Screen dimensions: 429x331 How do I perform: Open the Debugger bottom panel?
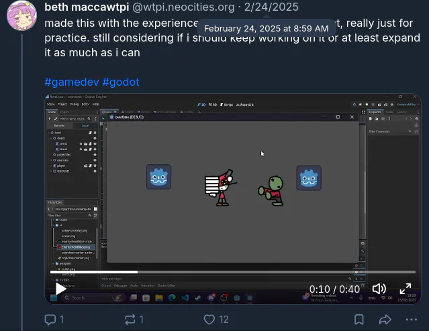[x=120, y=285]
